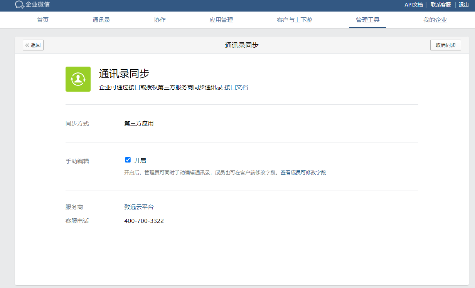Click the 企业微信 logo icon

click(x=20, y=5)
